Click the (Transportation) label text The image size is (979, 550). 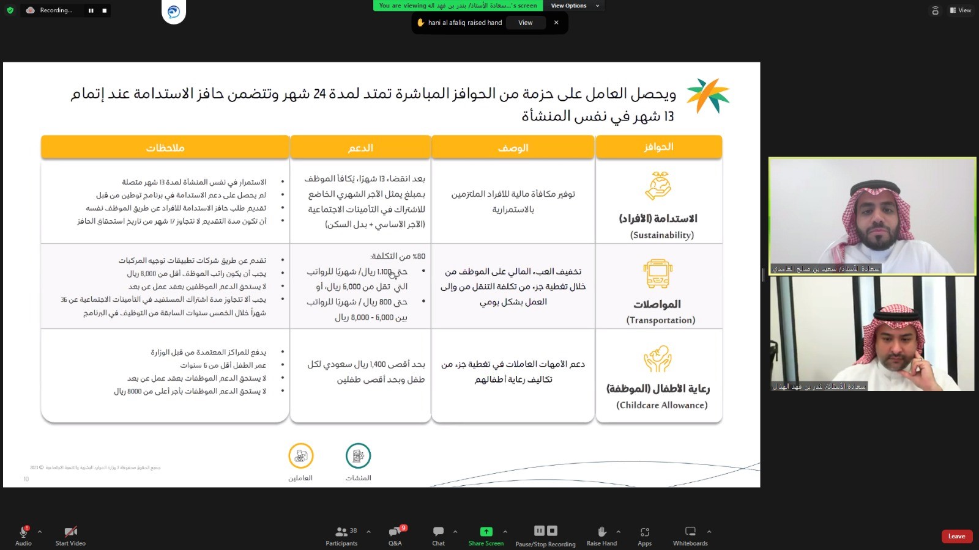pyautogui.click(x=661, y=320)
